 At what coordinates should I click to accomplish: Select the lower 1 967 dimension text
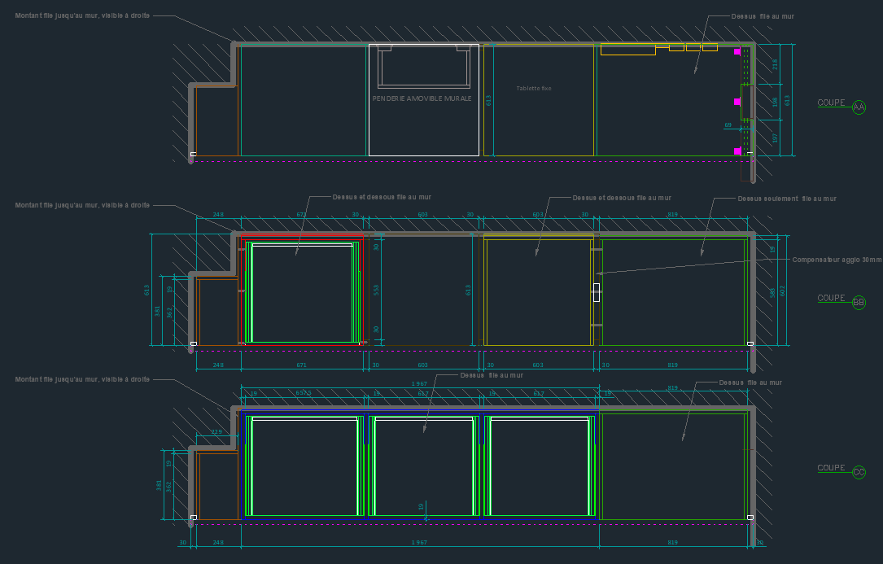click(x=419, y=542)
